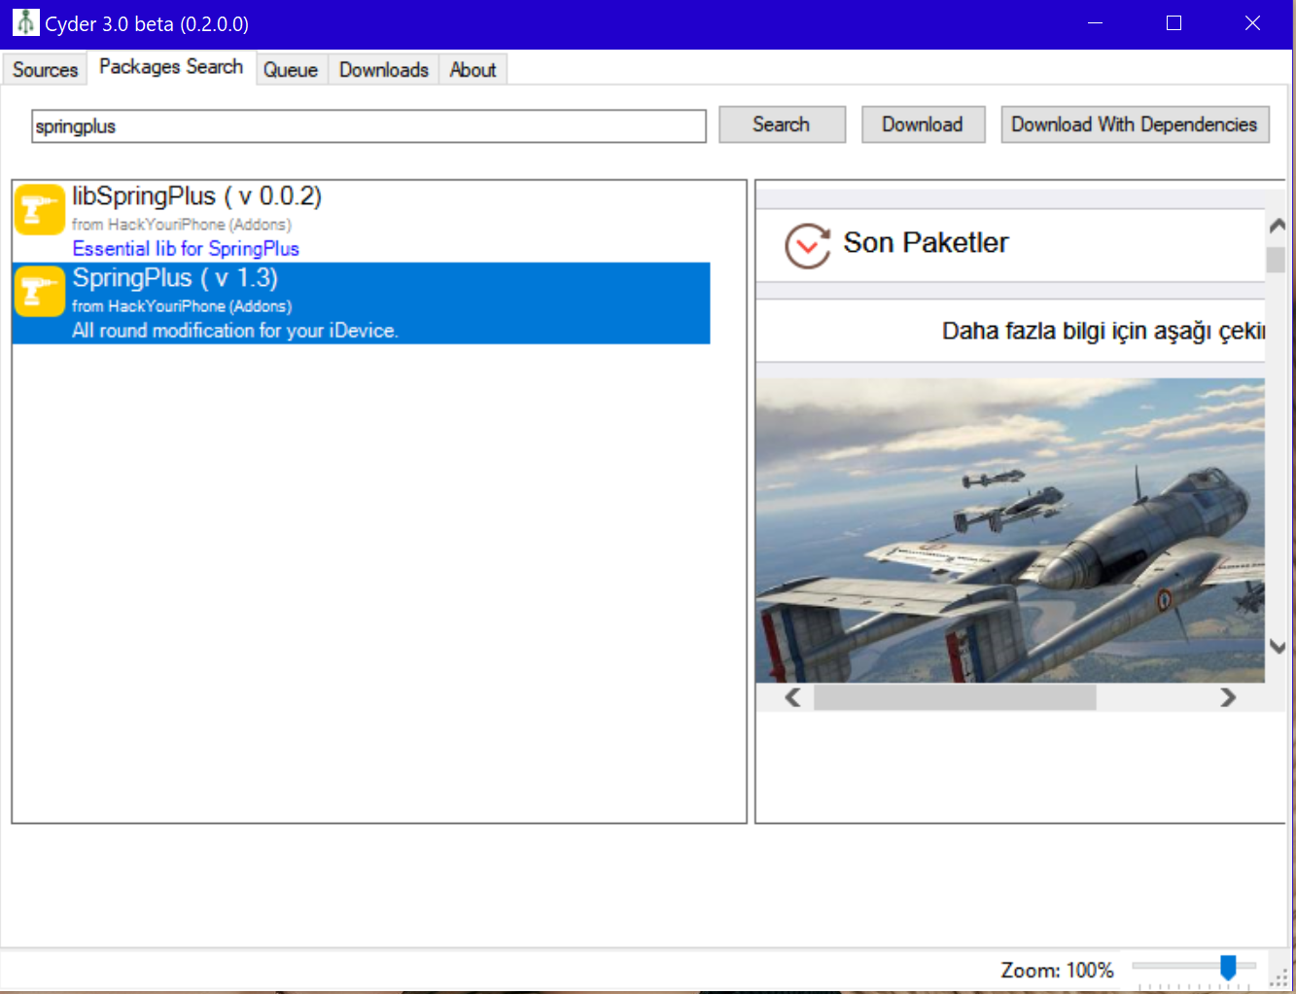Click the preview scroll down arrow
Viewport: 1296px width, 994px height.
[x=1278, y=647]
